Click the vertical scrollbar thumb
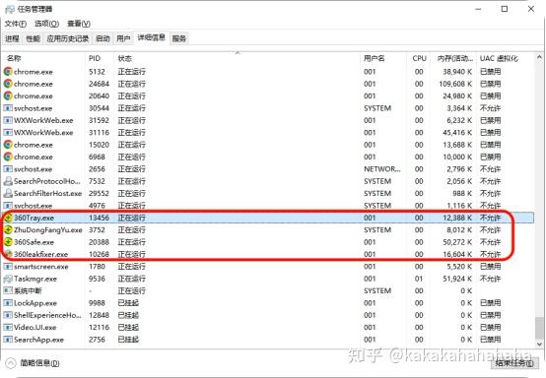The width and height of the screenshot is (546, 378). point(539,328)
